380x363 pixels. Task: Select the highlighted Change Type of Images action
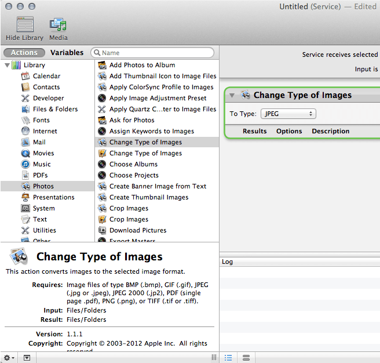click(x=157, y=142)
